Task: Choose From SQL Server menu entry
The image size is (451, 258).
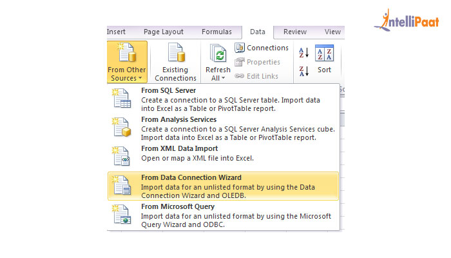Action: tap(223, 99)
